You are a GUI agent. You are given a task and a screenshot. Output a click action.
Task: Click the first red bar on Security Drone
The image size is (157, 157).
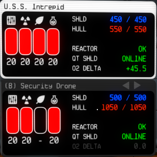13,120
